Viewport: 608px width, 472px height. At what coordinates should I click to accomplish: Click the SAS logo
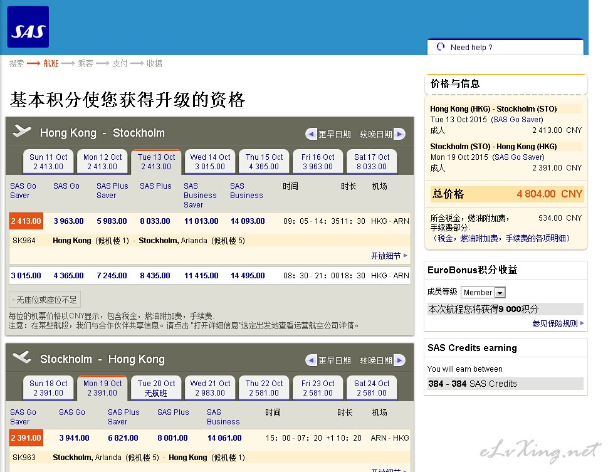point(28,27)
